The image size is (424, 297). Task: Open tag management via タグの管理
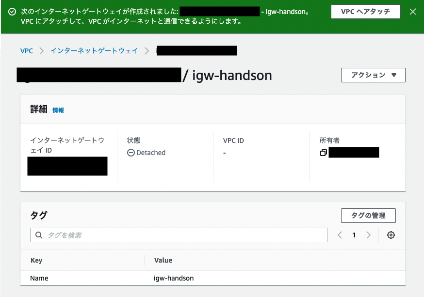(368, 215)
